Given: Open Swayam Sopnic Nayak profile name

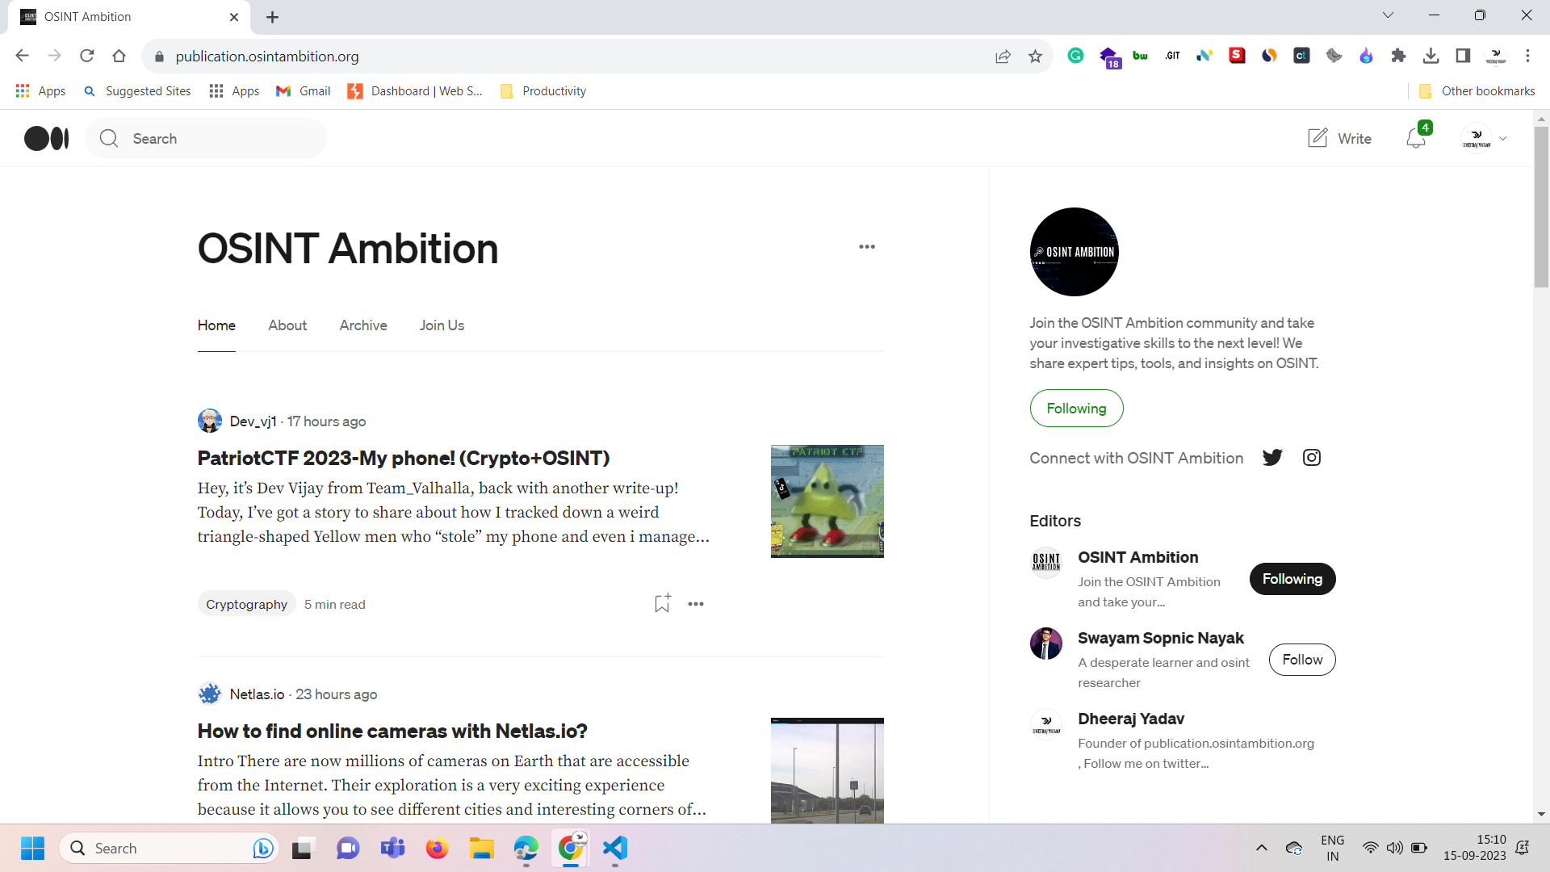Looking at the screenshot, I should (1161, 638).
